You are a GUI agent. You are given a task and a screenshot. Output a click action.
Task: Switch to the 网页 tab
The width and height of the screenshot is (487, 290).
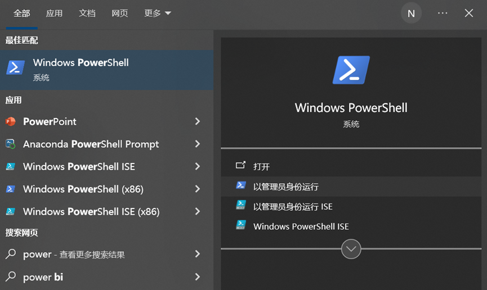pyautogui.click(x=119, y=13)
